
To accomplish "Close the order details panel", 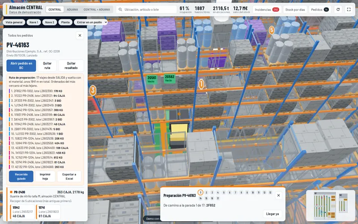I will [80, 35].
